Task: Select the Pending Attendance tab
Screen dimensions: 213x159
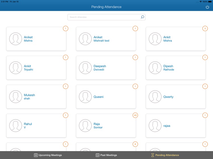Action: coord(165,155)
